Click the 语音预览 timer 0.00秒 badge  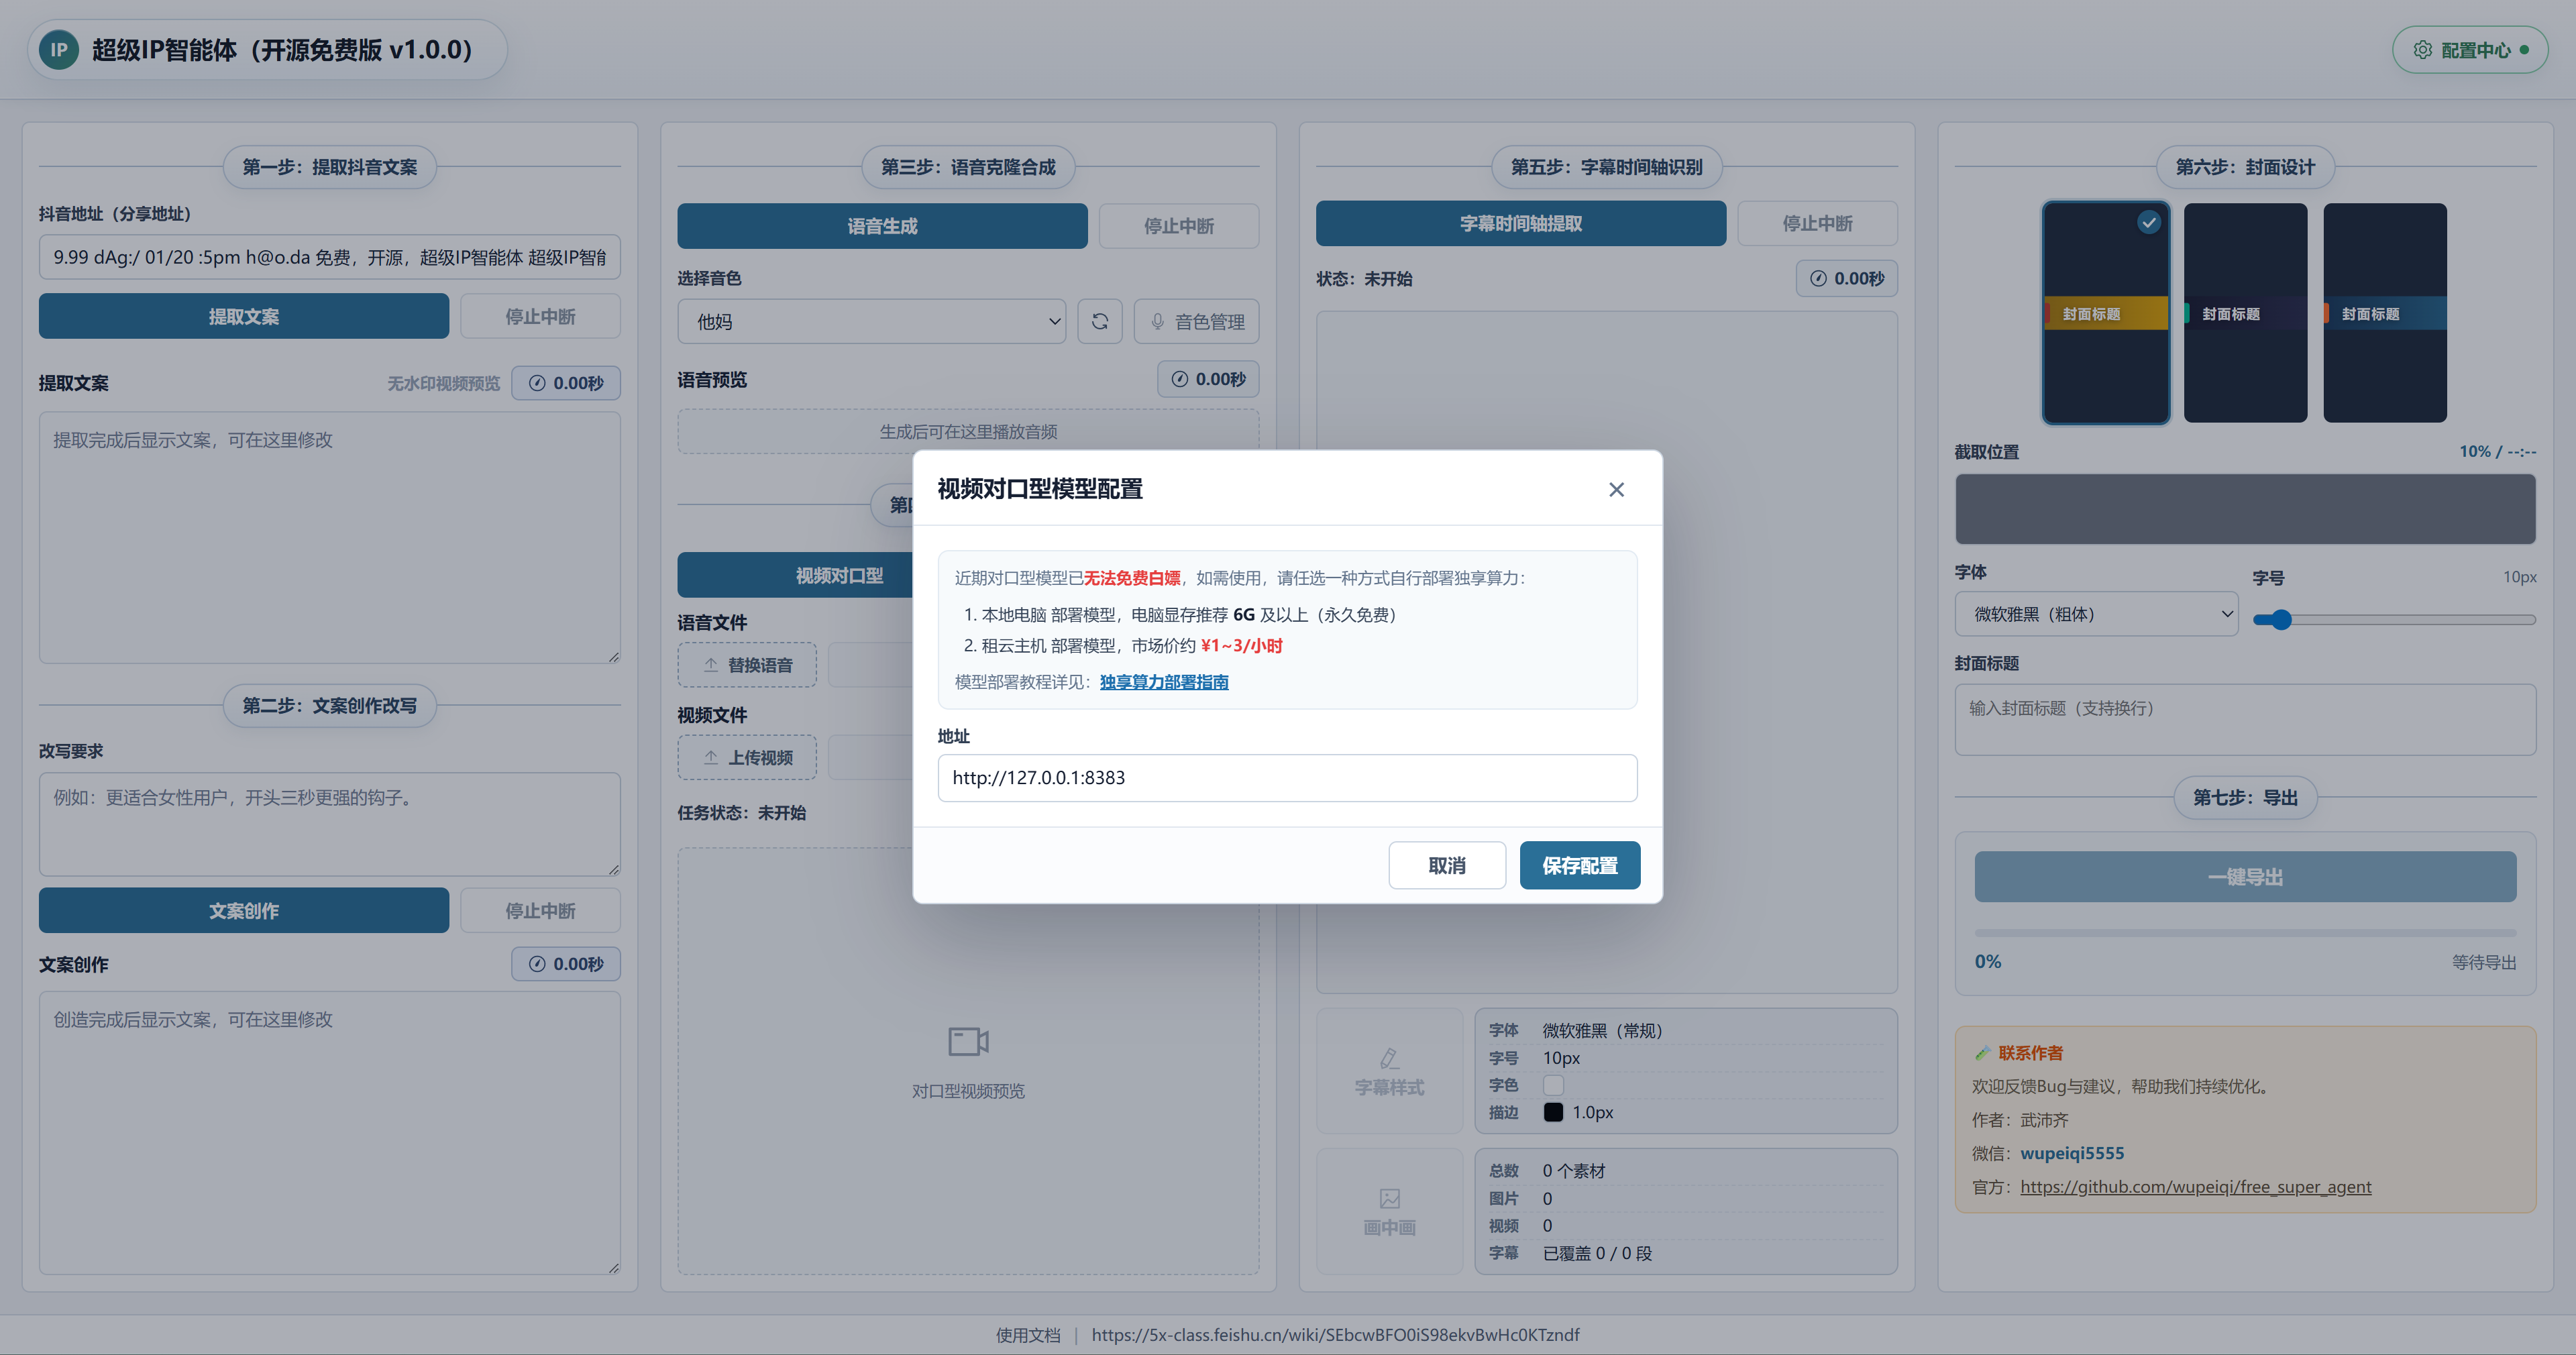pos(1208,379)
